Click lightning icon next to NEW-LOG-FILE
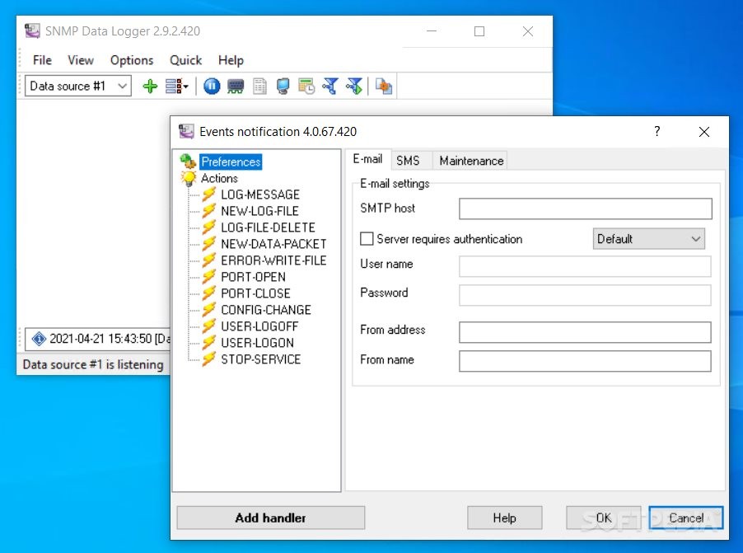The height and width of the screenshot is (553, 743). tap(209, 211)
